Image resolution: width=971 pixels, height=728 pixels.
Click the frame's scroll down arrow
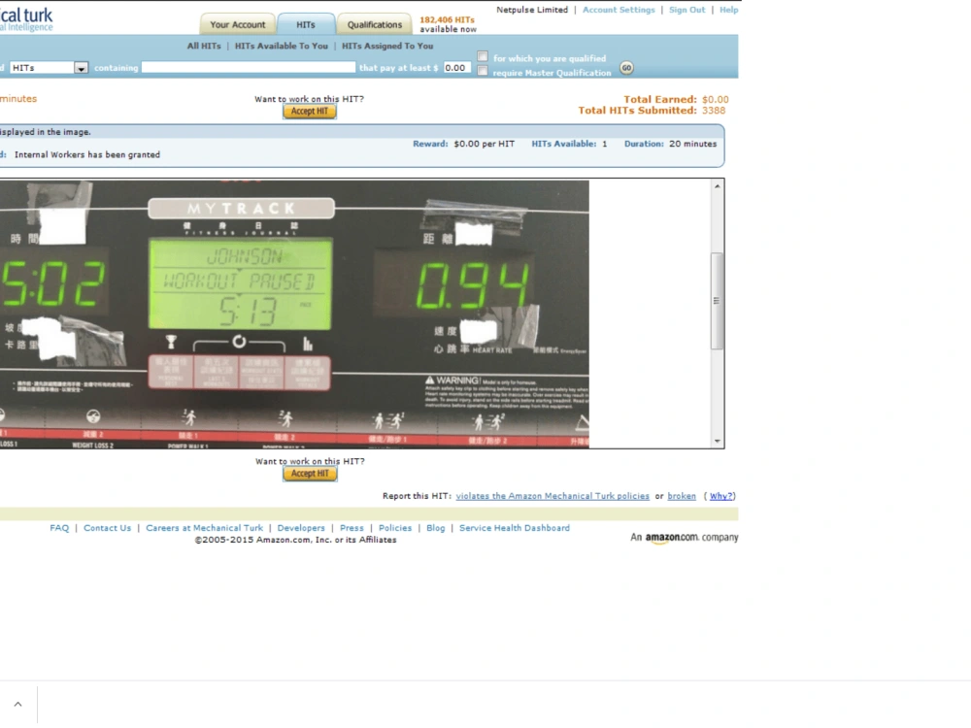tap(718, 442)
